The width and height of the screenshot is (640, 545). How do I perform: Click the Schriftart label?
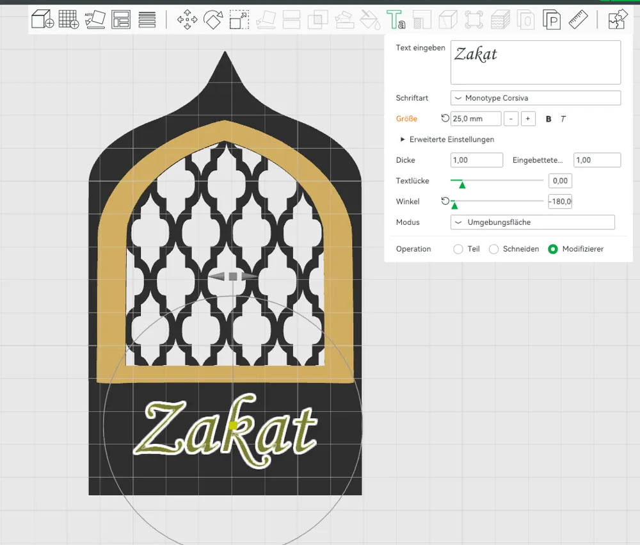click(412, 98)
